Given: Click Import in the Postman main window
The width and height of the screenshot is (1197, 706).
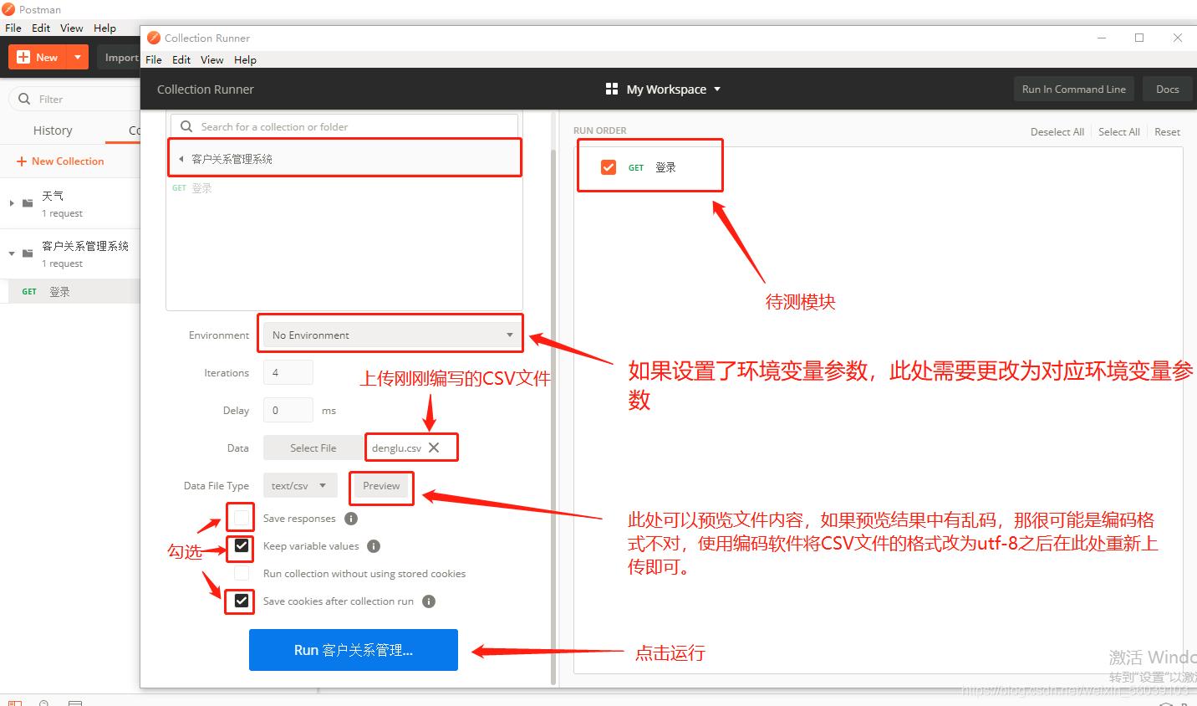Looking at the screenshot, I should 121,57.
